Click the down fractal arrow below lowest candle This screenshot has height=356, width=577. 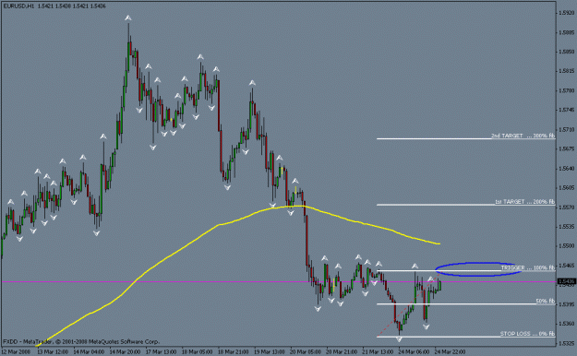point(399,339)
